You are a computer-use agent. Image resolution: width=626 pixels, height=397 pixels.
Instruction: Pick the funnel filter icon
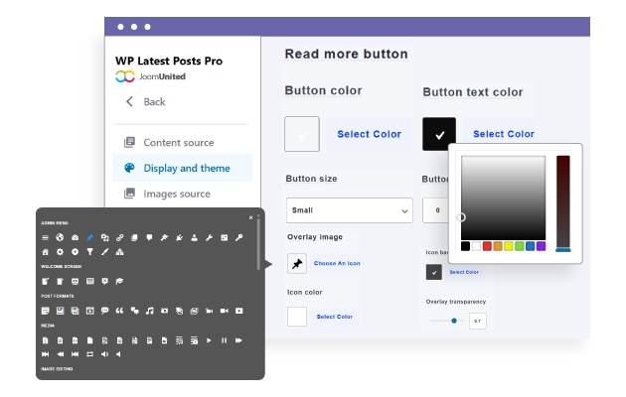click(x=89, y=252)
